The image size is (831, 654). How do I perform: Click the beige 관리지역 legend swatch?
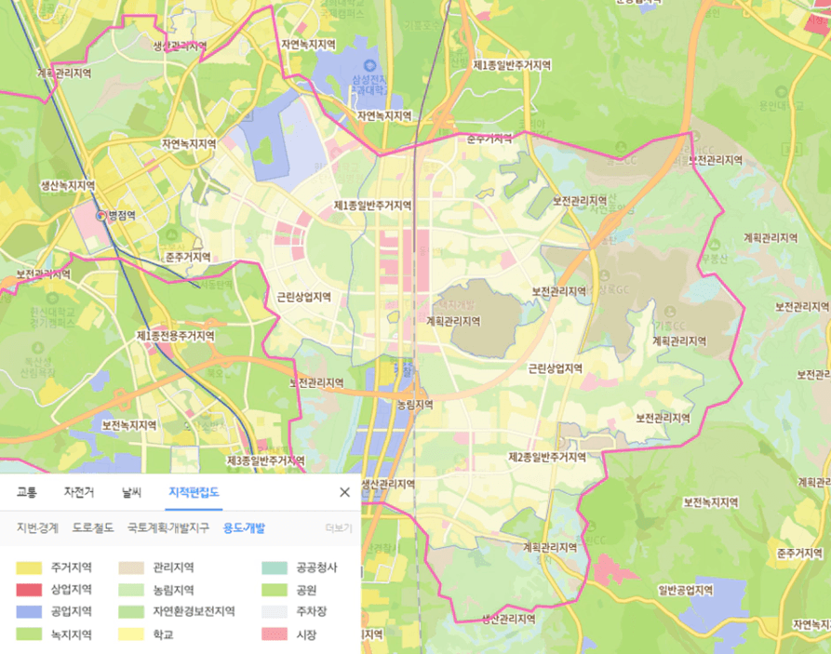131,567
